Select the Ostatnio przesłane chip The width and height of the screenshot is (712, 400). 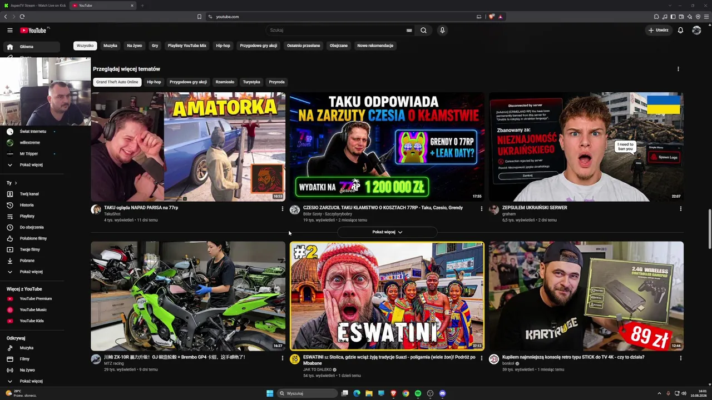[303, 46]
